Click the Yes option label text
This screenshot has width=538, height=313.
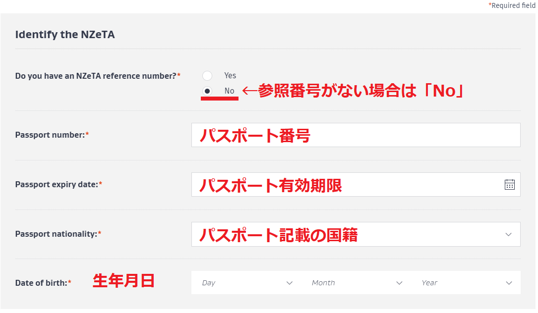click(x=230, y=75)
